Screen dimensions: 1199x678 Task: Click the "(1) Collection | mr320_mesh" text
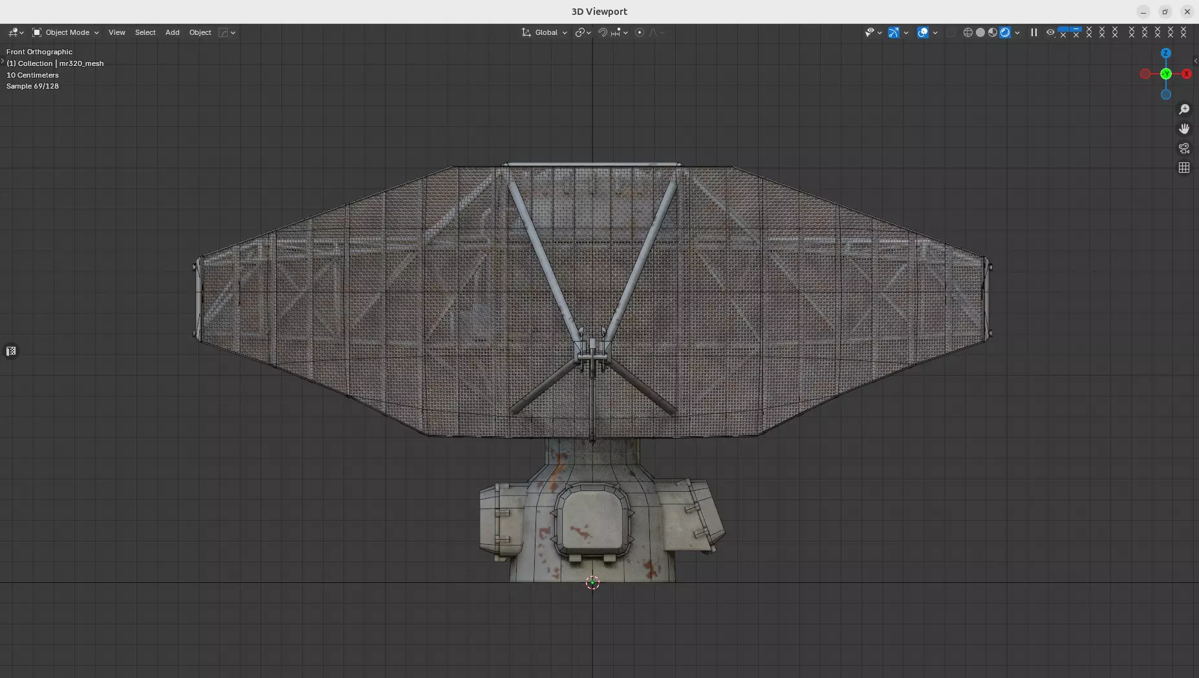(x=55, y=63)
